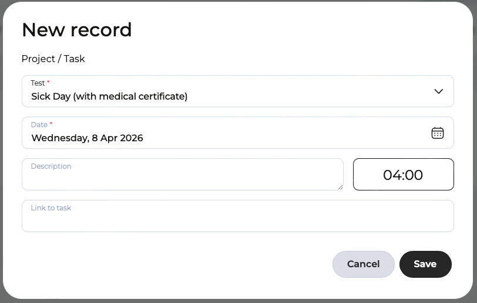Click the colon in the time field
Image resolution: width=477 pixels, height=303 pixels.
click(x=402, y=175)
